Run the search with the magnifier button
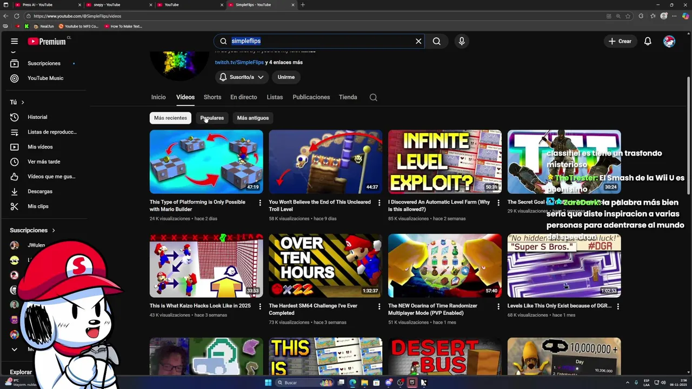Screen dimensions: 692x389 click(x=436, y=41)
